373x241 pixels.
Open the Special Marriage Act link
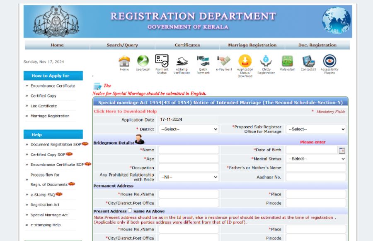coord(49,215)
